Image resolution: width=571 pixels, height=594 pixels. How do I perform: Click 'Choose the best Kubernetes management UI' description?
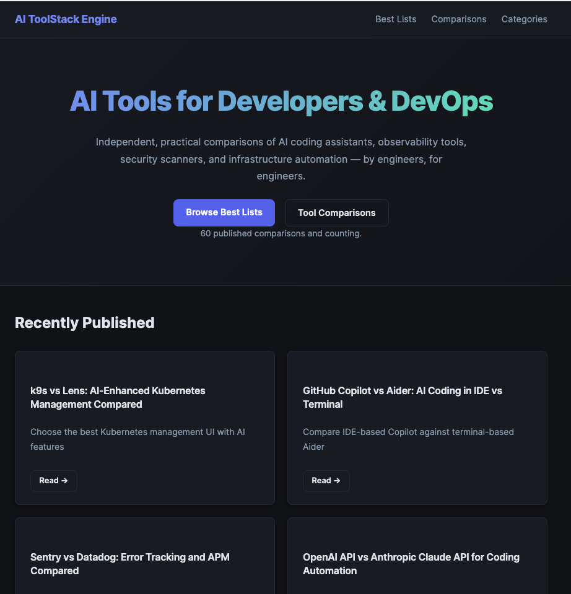[x=137, y=439]
